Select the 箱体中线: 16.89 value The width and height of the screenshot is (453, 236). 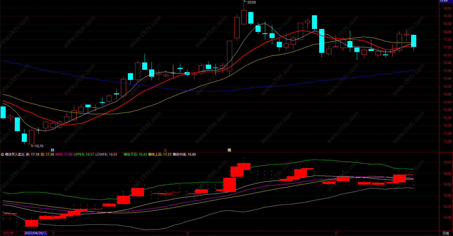coord(184,154)
